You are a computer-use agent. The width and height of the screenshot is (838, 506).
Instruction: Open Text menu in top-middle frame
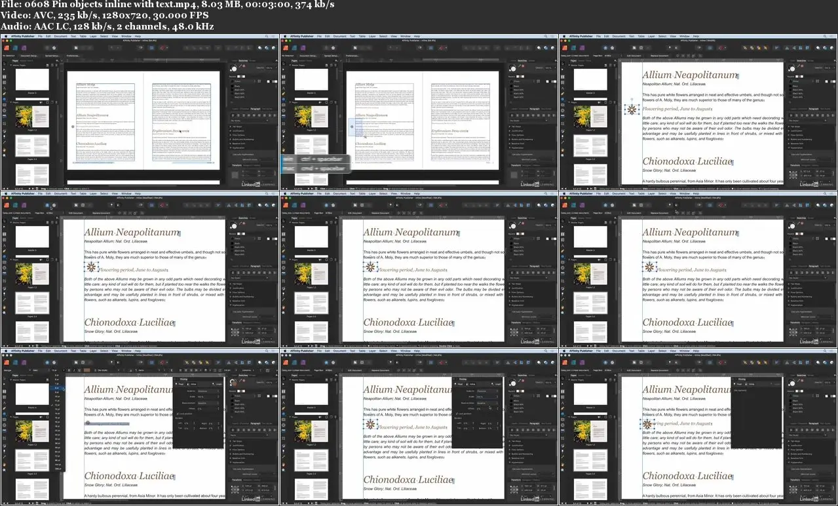click(x=352, y=37)
